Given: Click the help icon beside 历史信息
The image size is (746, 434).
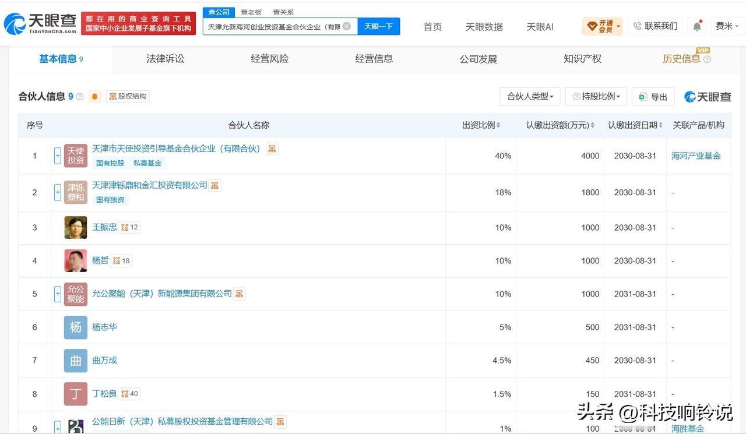Looking at the screenshot, I should point(707,59).
